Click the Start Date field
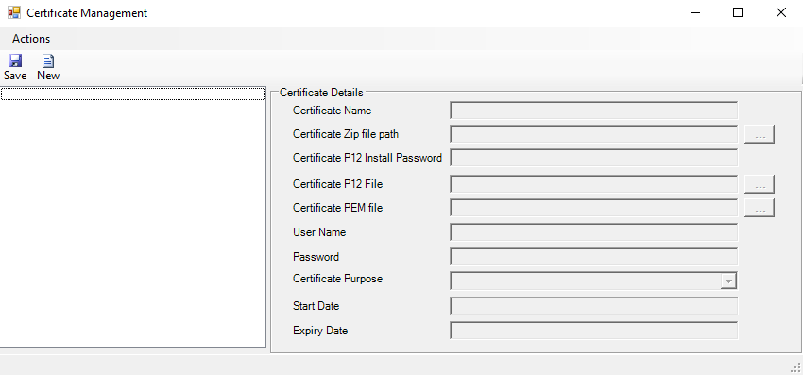This screenshot has width=803, height=375. pyautogui.click(x=593, y=306)
